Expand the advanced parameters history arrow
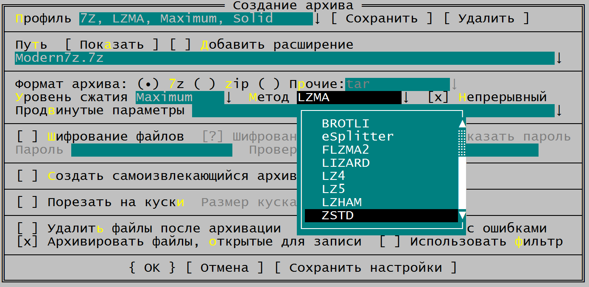Viewport: 589px width, 287px height. coord(559,110)
